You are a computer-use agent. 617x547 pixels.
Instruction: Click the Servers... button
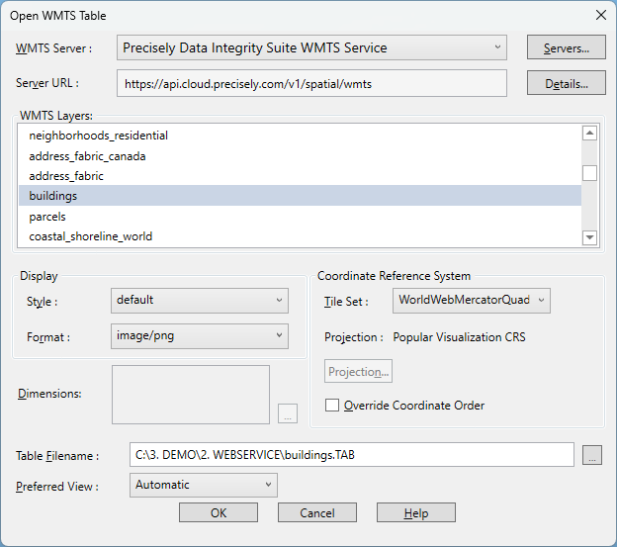pos(567,47)
